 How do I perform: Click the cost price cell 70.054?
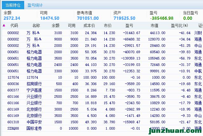(91, 58)
